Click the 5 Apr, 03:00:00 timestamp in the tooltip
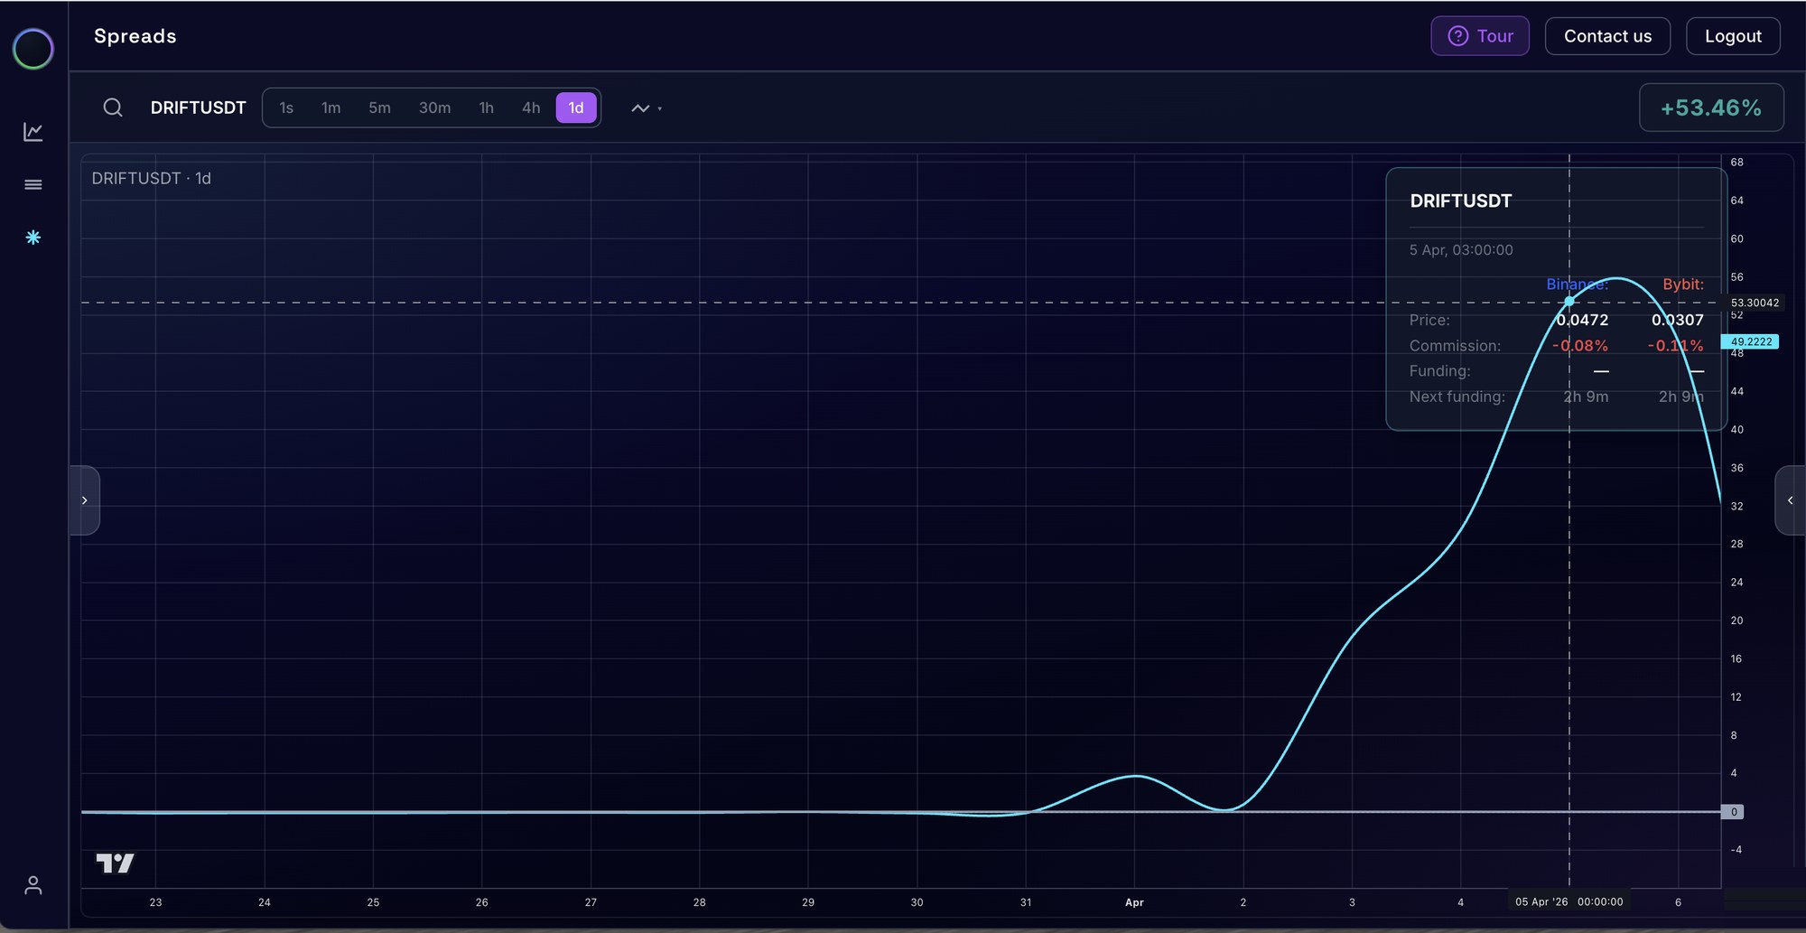 [1461, 250]
